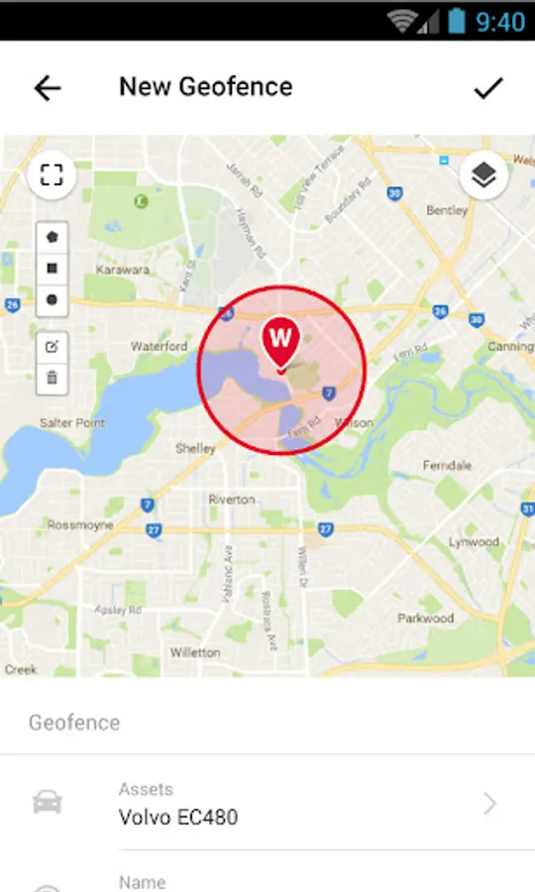Select the polygon draw tool
535x892 pixels.
[53, 237]
